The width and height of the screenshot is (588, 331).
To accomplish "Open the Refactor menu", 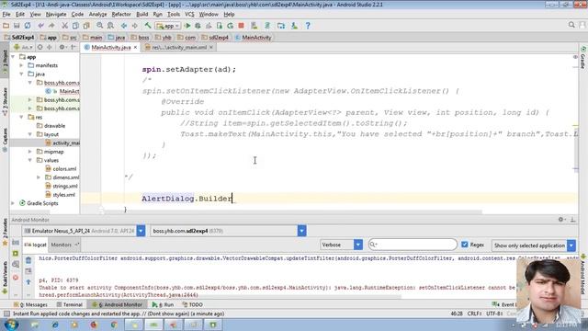I will (121, 15).
